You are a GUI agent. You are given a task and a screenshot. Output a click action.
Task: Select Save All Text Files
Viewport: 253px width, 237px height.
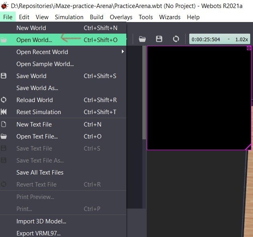63,173
